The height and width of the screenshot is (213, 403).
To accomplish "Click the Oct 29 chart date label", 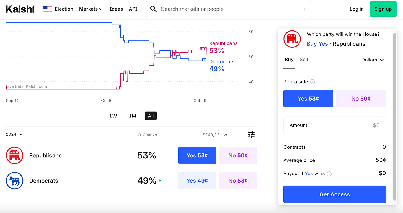I will point(200,101).
